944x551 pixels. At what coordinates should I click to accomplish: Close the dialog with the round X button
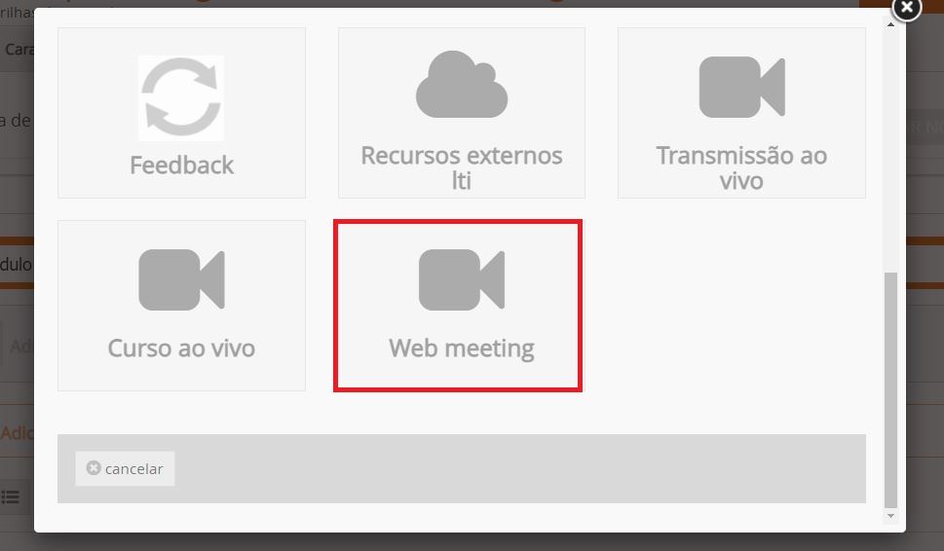tap(907, 9)
